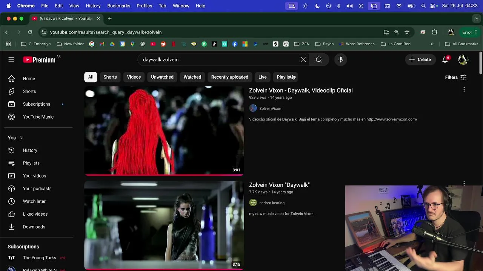The image size is (483, 271).
Task: Open the La Gran Red bookmarks folder
Action: point(395,44)
